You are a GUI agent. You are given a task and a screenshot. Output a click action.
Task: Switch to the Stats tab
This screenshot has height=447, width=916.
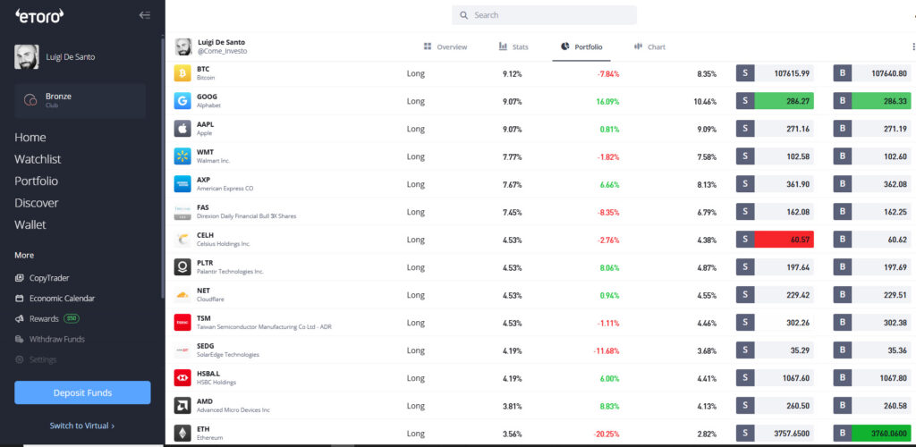point(513,46)
